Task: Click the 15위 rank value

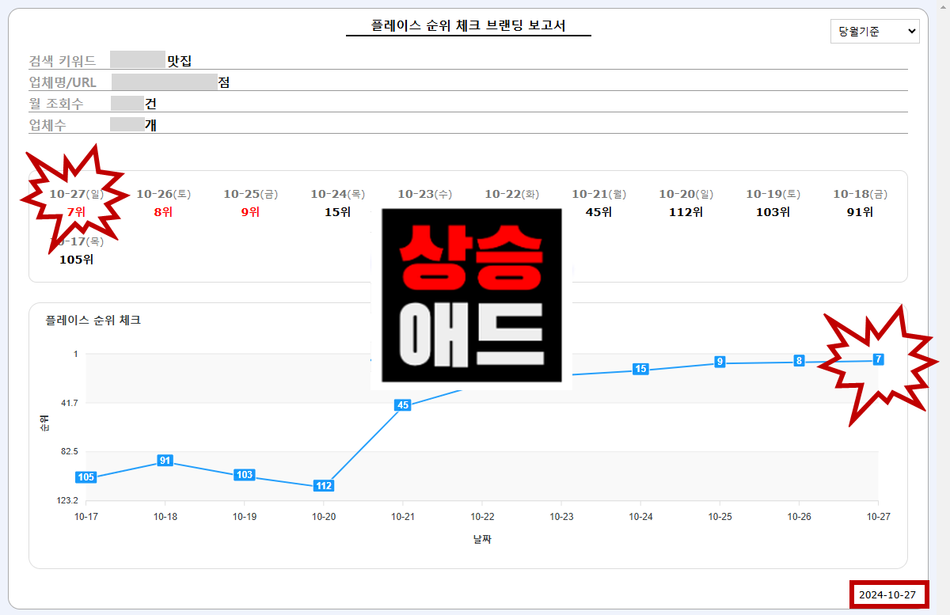Action: (337, 212)
